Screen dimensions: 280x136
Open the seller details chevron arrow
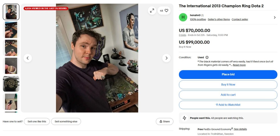point(275,18)
